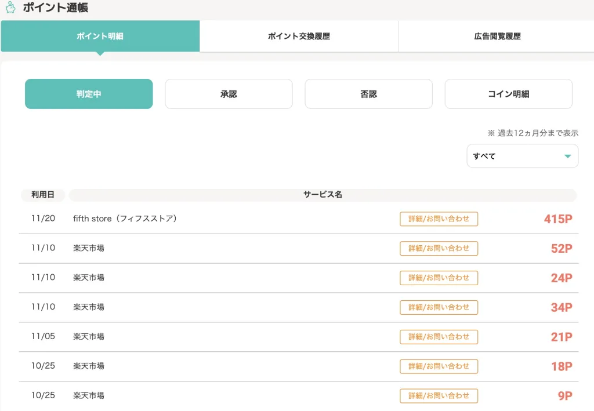Viewport: 594px width, 411px height.
Task: Open the ポイント交換履歴 tab
Action: tap(299, 36)
